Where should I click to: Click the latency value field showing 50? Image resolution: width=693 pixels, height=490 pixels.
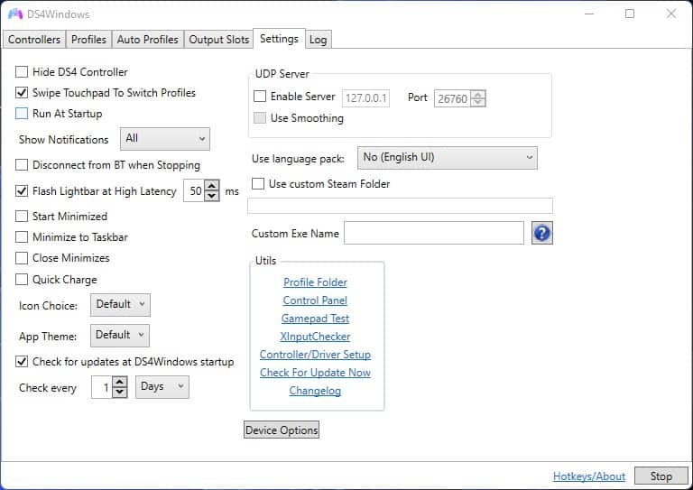coord(195,191)
